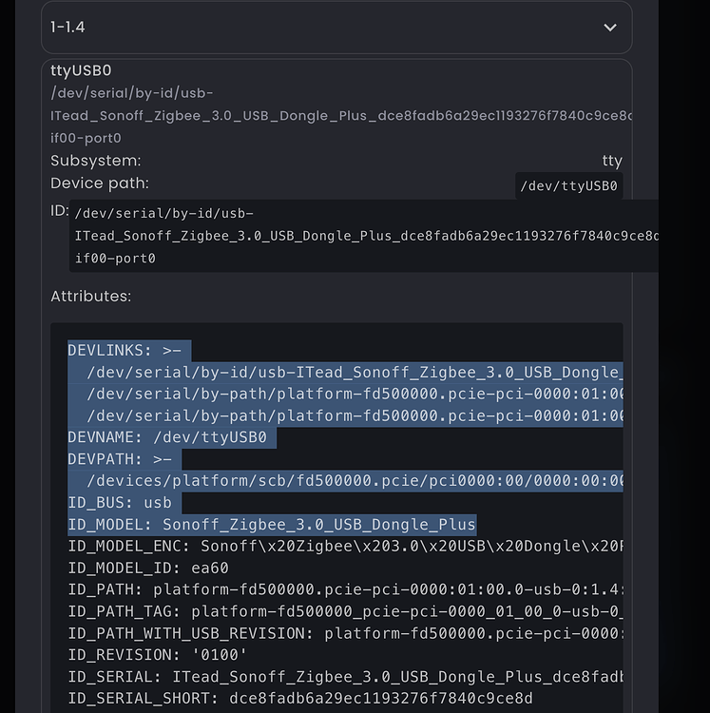This screenshot has width=710, height=713.
Task: Click the tty subsystem value
Action: [612, 161]
